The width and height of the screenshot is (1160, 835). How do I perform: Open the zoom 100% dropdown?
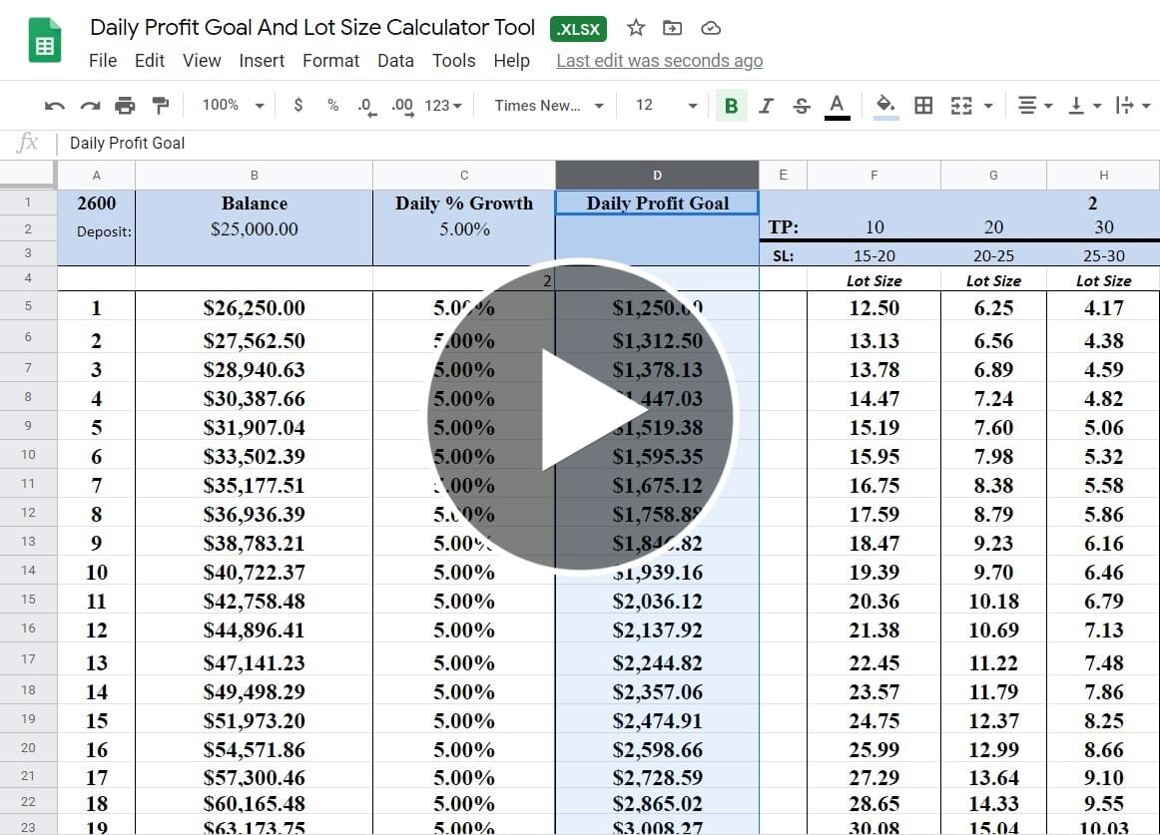pos(233,106)
